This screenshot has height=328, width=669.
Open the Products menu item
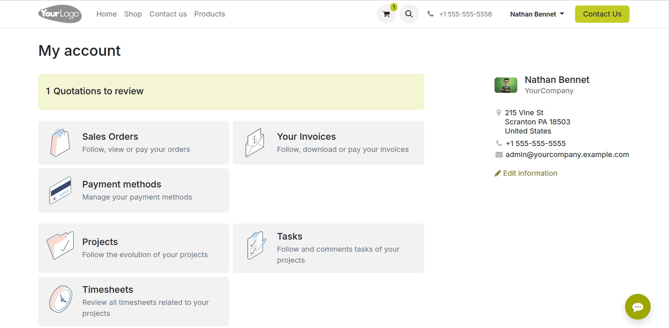(209, 14)
